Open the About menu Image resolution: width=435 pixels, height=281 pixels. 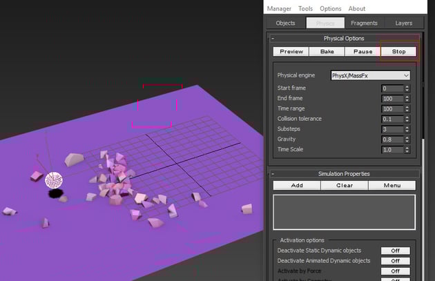click(x=357, y=8)
